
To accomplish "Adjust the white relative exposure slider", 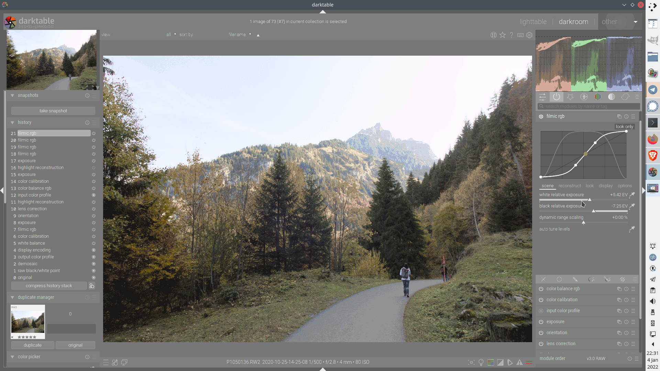I will [589, 200].
